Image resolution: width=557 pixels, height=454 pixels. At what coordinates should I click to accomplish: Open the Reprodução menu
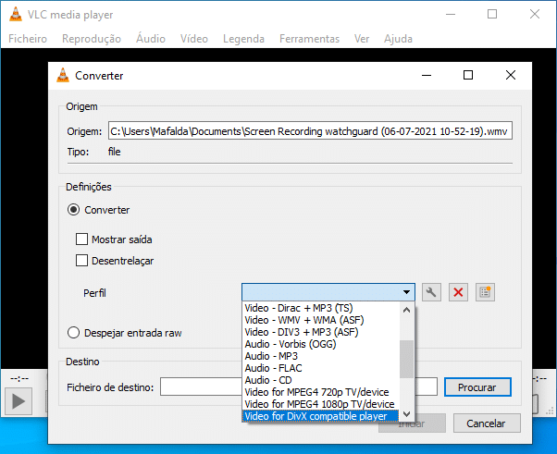[92, 38]
